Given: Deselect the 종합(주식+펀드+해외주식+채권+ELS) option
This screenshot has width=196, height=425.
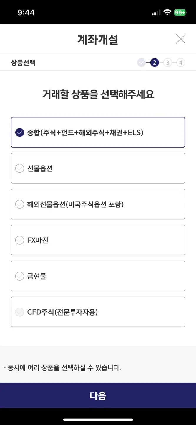Looking at the screenshot, I should tap(98, 132).
